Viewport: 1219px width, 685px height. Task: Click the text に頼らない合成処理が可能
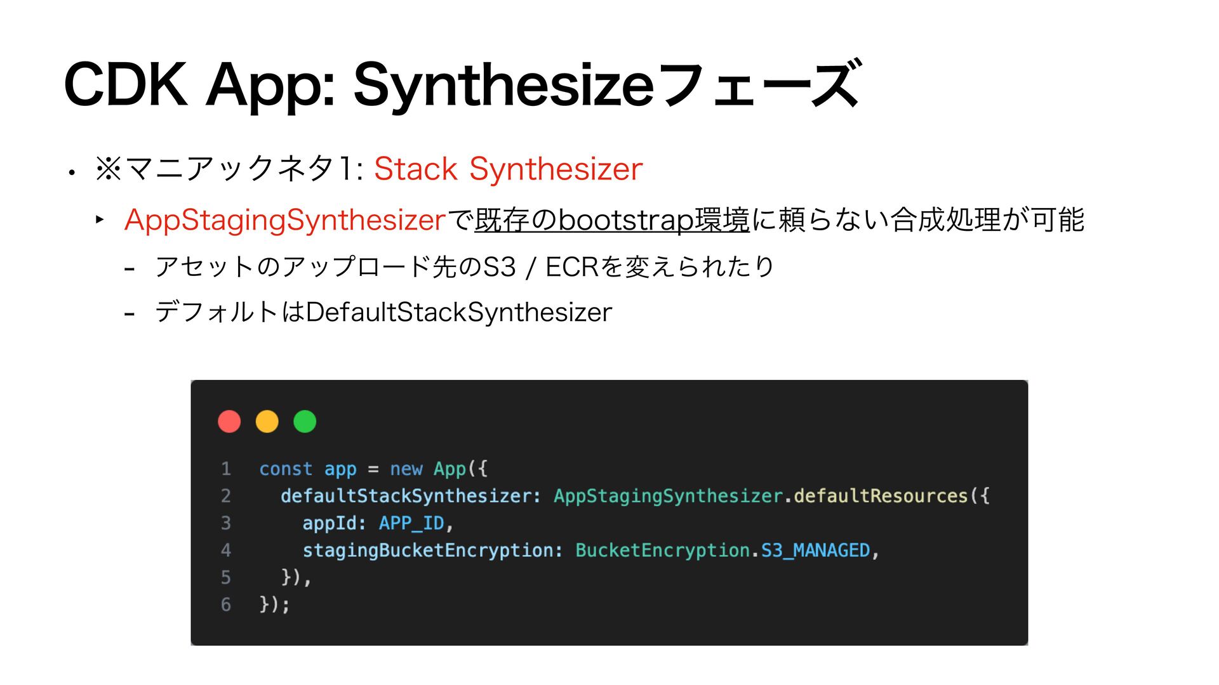coord(918,220)
